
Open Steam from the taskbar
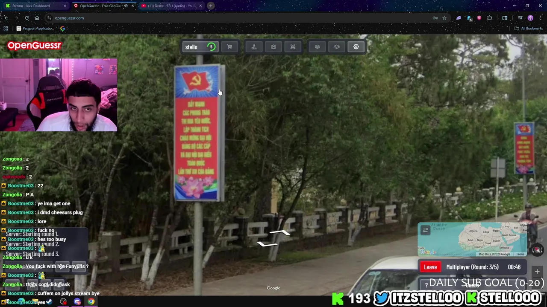point(49,302)
